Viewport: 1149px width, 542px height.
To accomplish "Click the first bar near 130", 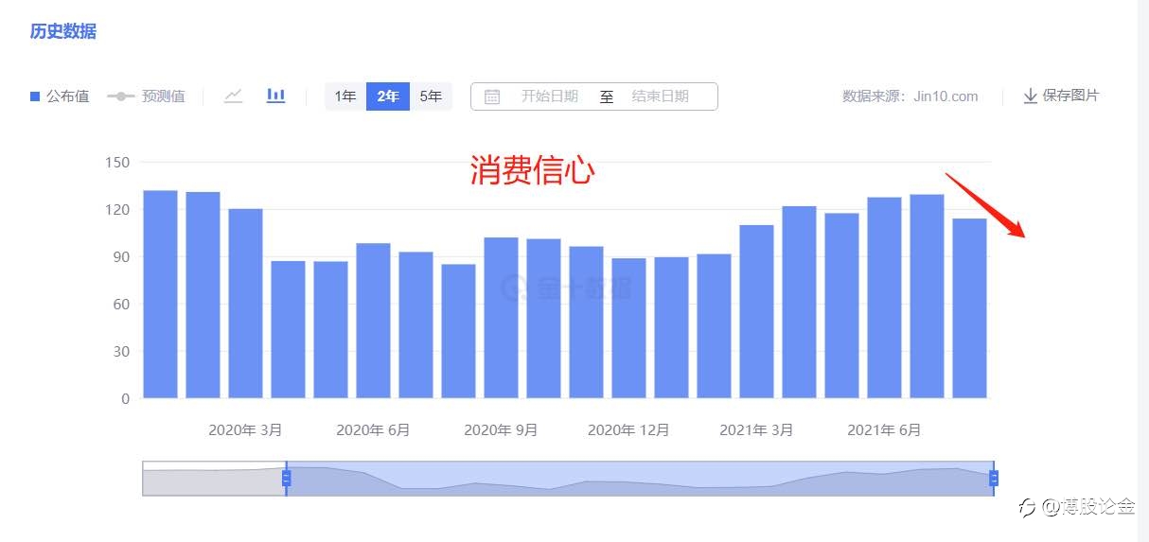I will pos(160,294).
